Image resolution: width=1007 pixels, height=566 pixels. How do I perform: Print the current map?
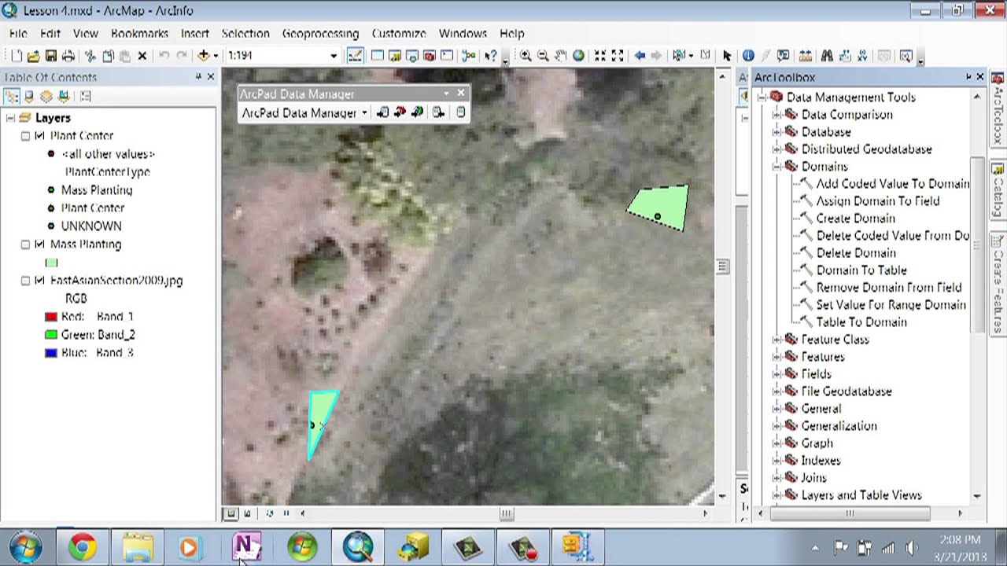[68, 56]
